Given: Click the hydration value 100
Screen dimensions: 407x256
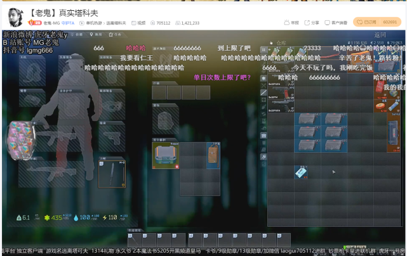Looking at the screenshot, I should pos(84,217).
